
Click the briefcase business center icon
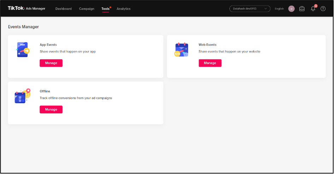tap(302, 9)
